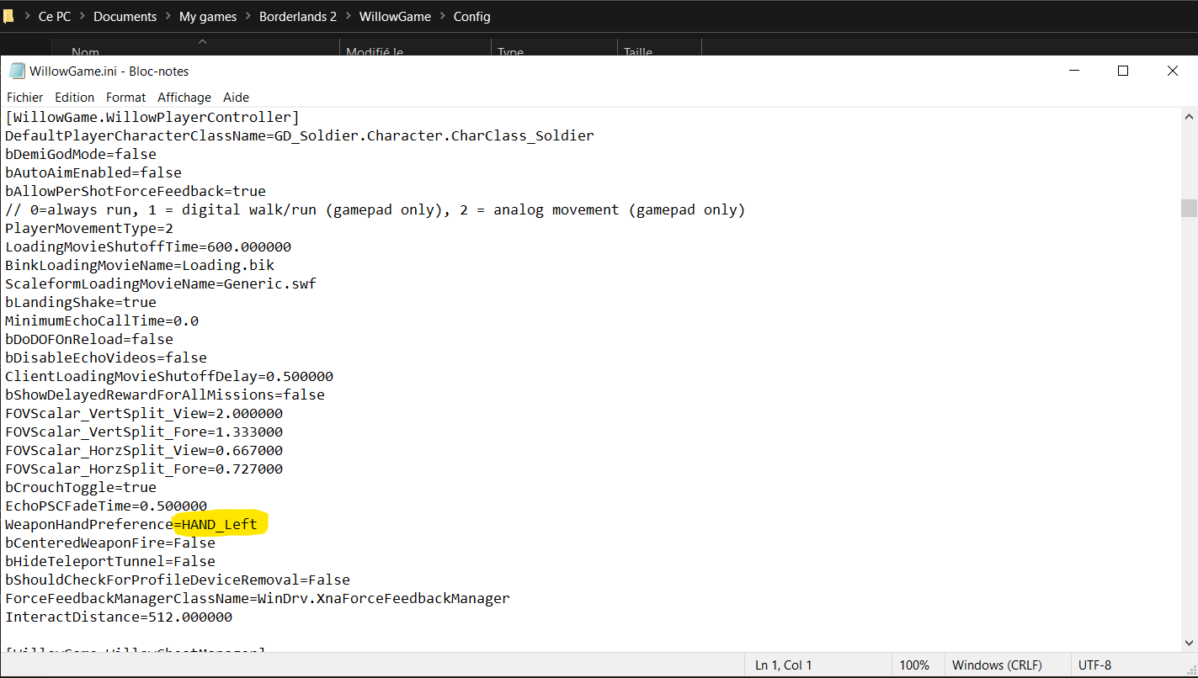Click the folder icon in Explorer address bar

(x=8, y=16)
